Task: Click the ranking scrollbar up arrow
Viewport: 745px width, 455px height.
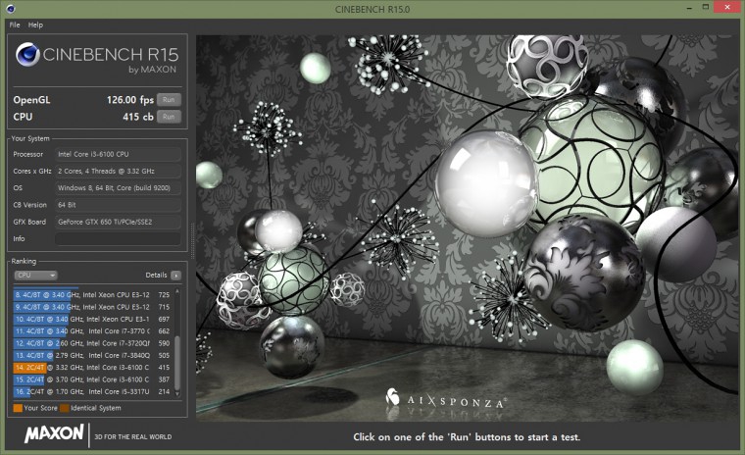Action: 177,291
